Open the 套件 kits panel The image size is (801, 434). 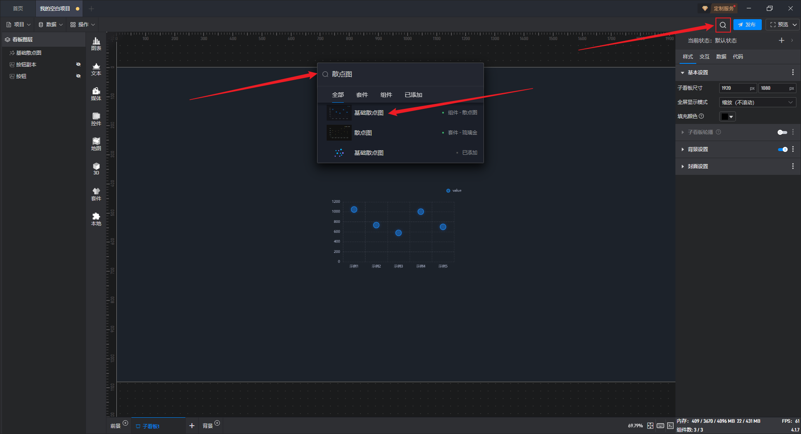96,194
